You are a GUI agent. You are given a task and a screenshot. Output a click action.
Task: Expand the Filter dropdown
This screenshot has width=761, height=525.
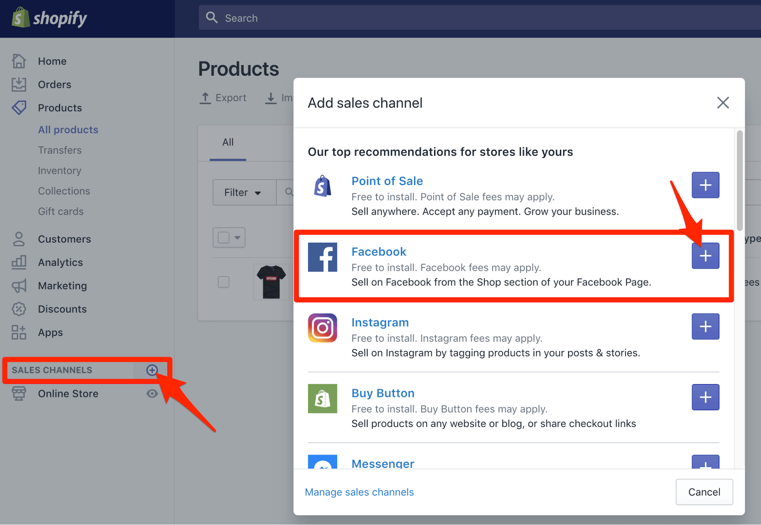(244, 192)
